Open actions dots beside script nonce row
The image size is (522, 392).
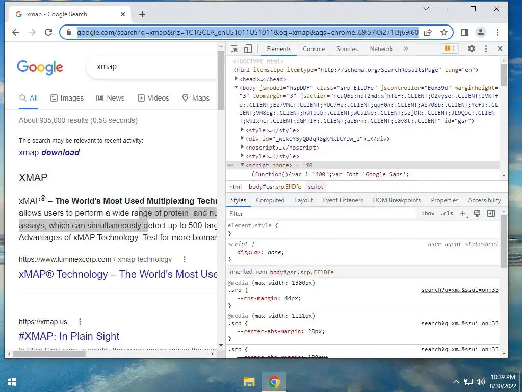point(230,165)
